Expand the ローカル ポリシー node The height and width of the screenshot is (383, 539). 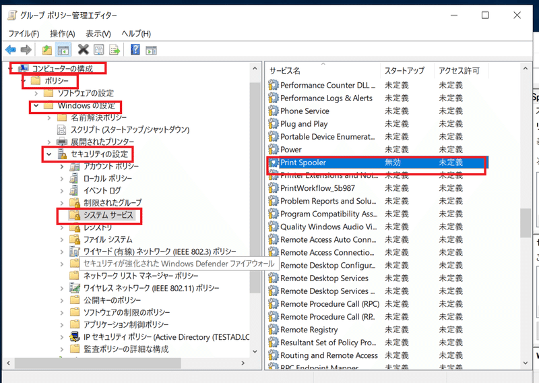[62, 179]
